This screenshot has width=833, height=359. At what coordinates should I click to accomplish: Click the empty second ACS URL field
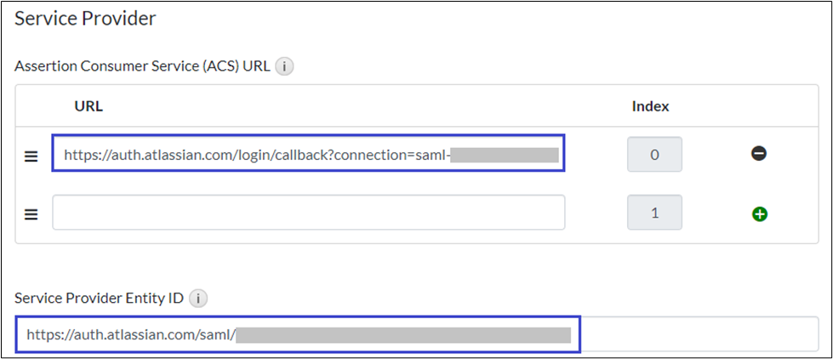308,213
